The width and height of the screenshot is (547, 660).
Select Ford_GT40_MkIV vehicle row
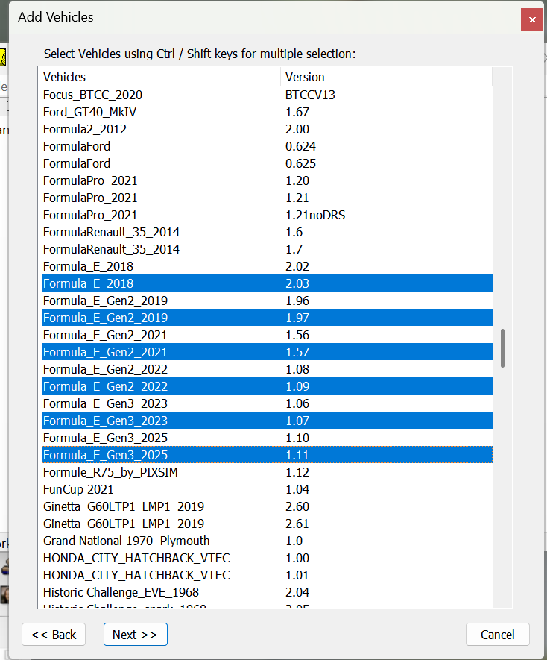tap(268, 112)
